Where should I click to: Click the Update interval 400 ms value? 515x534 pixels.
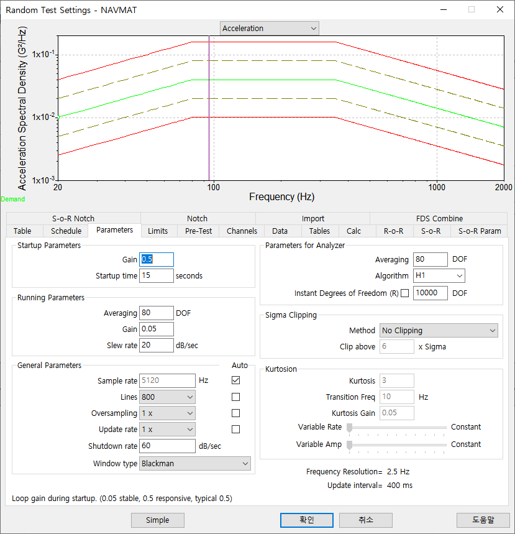(399, 486)
